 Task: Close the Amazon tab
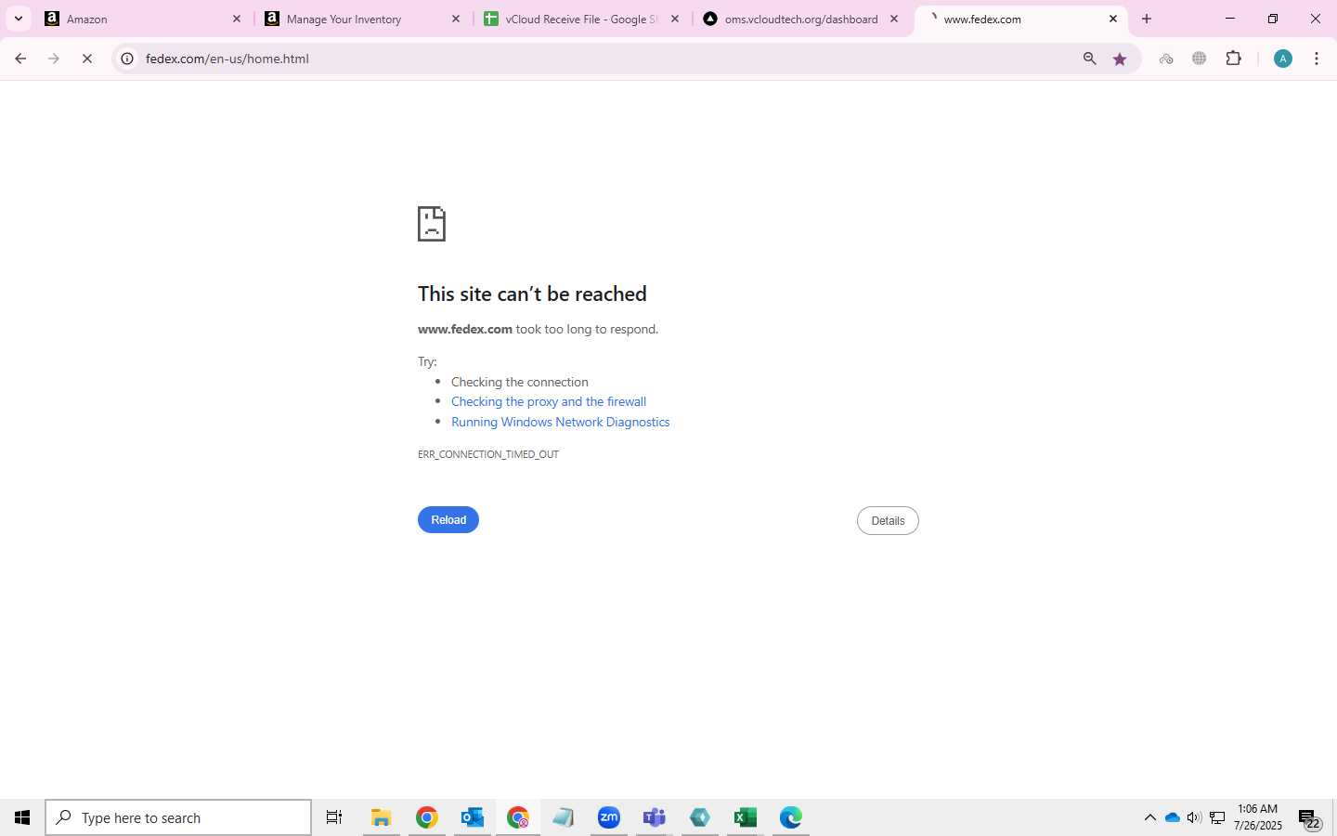click(x=236, y=19)
